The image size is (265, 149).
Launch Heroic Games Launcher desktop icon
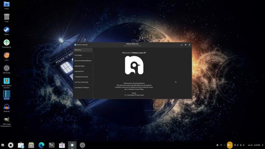point(7,83)
